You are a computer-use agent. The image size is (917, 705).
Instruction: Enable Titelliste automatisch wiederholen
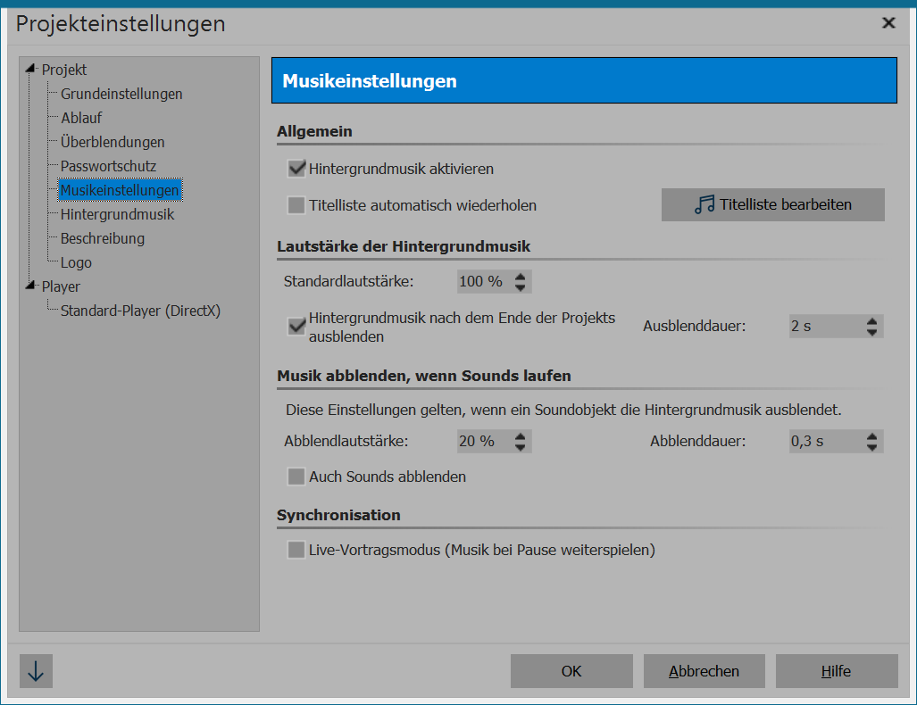[296, 205]
